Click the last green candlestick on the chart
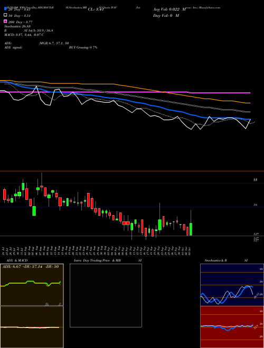Viewport: 264px width, 348px height. tap(191, 229)
